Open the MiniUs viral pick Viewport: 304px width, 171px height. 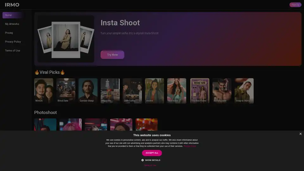click(x=44, y=91)
